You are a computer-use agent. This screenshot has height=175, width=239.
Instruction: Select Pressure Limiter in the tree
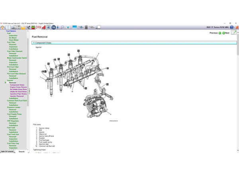click(14, 107)
